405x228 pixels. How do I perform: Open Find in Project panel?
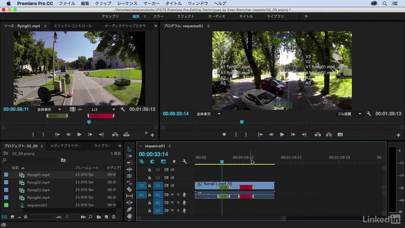point(90,217)
